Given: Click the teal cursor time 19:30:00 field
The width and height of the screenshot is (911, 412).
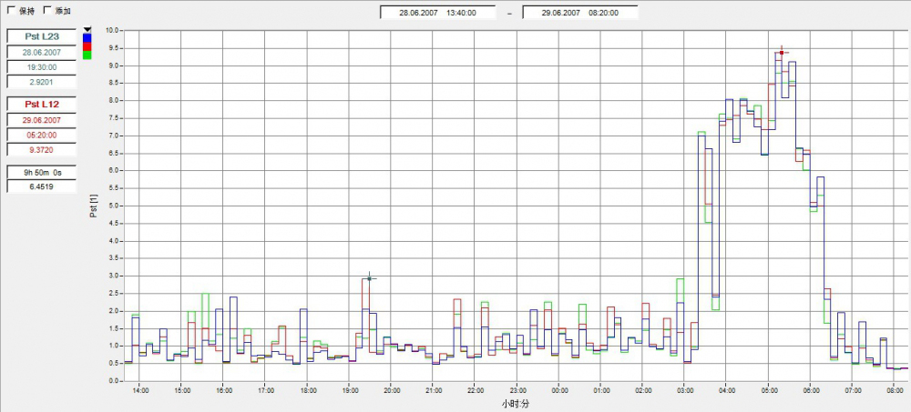Looking at the screenshot, I should [44, 66].
